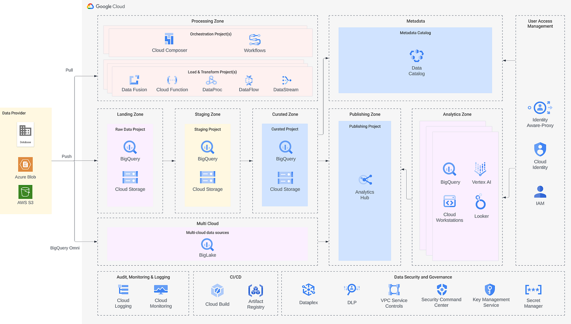The image size is (571, 324).
Task: Open the DataFlow icon
Action: pyautogui.click(x=248, y=79)
